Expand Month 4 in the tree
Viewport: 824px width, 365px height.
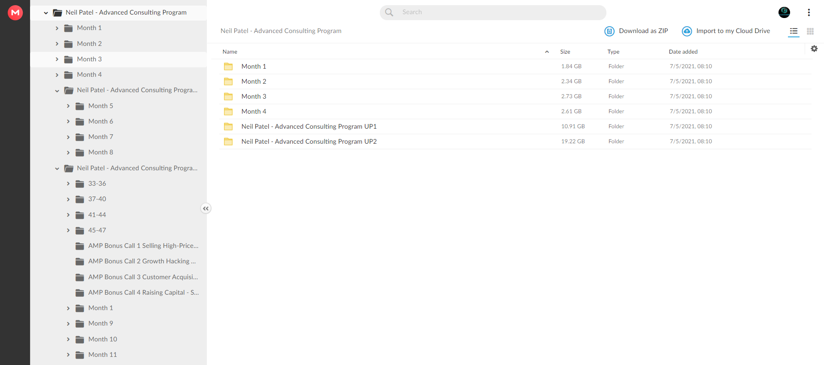(57, 75)
